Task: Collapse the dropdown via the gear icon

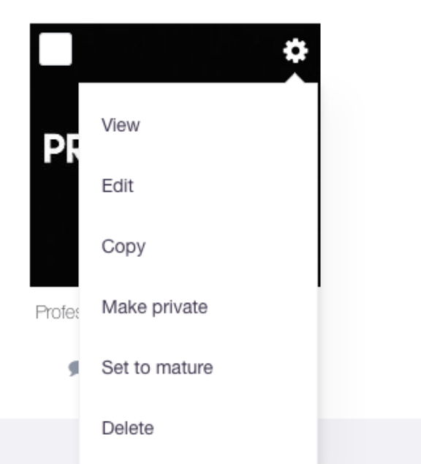Action: 295,50
